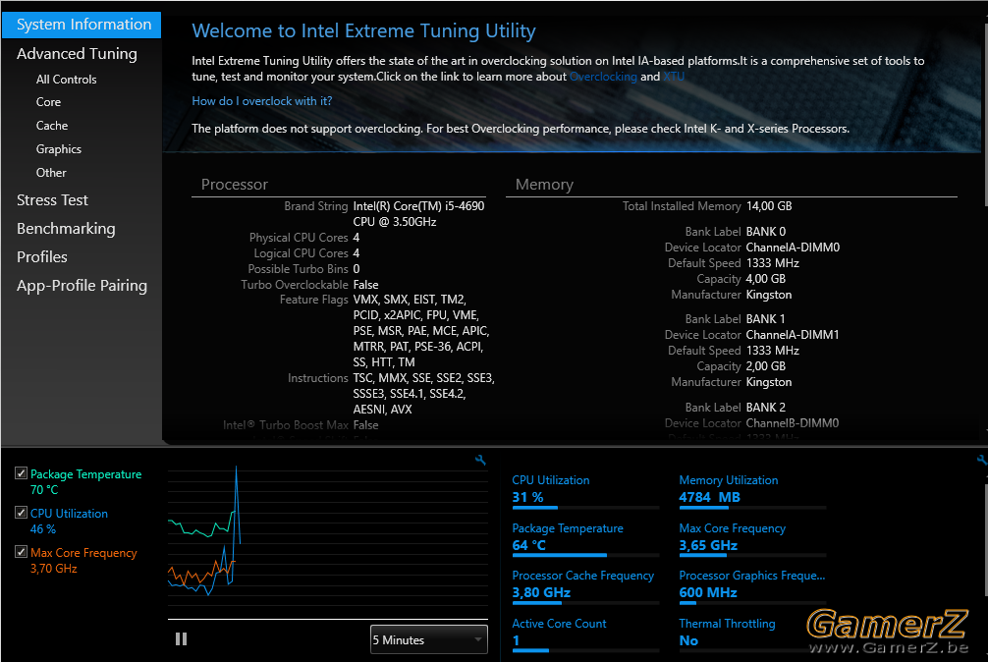Screen dimensions: 988x662
Task: Click the Memory section heading
Action: pos(544,185)
